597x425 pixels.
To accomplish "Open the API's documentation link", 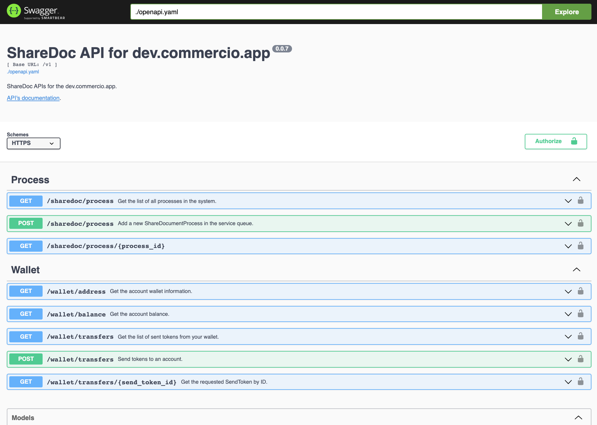I will (x=33, y=98).
